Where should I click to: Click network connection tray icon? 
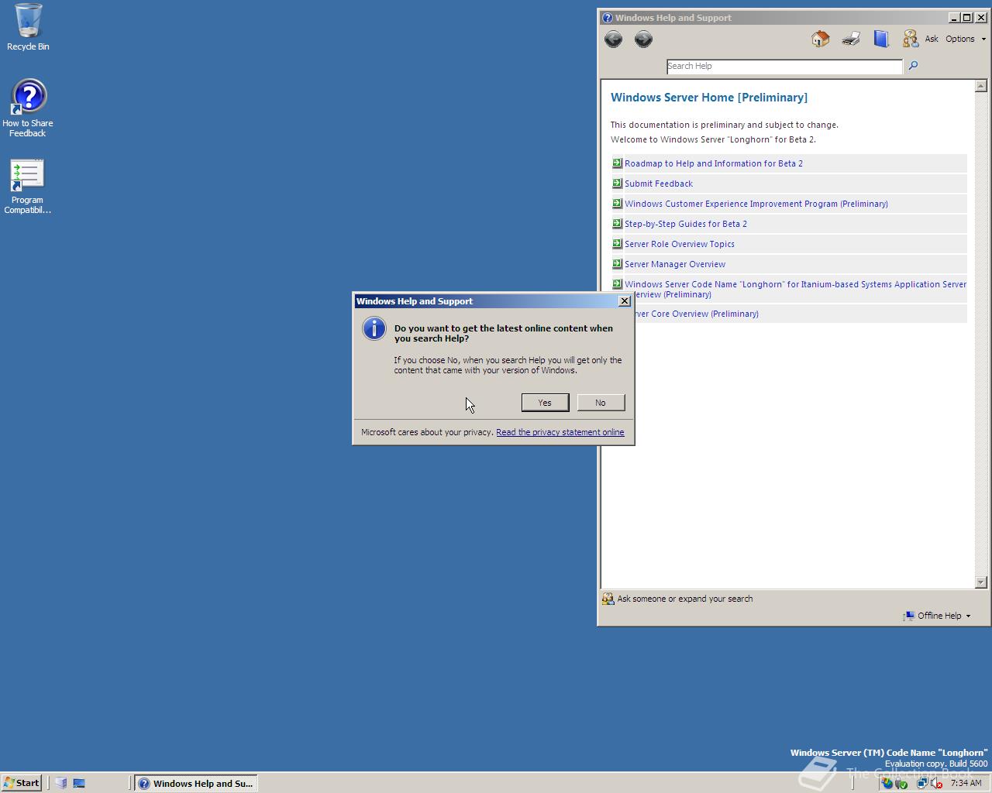[x=922, y=783]
